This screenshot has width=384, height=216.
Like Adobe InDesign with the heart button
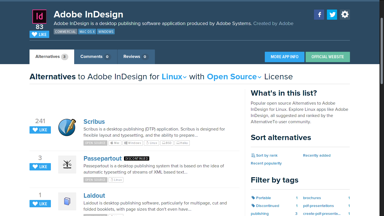(39, 34)
